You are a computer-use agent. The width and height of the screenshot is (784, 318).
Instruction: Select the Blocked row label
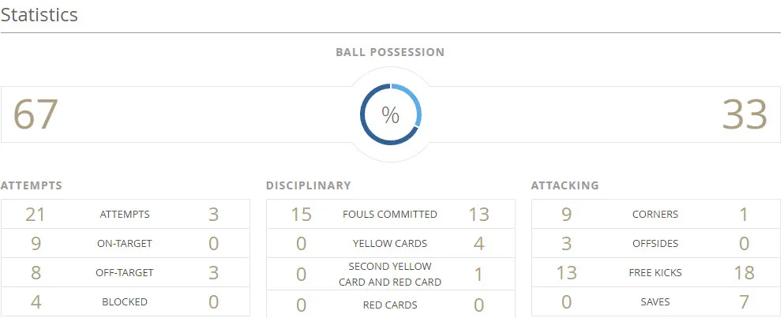125,301
